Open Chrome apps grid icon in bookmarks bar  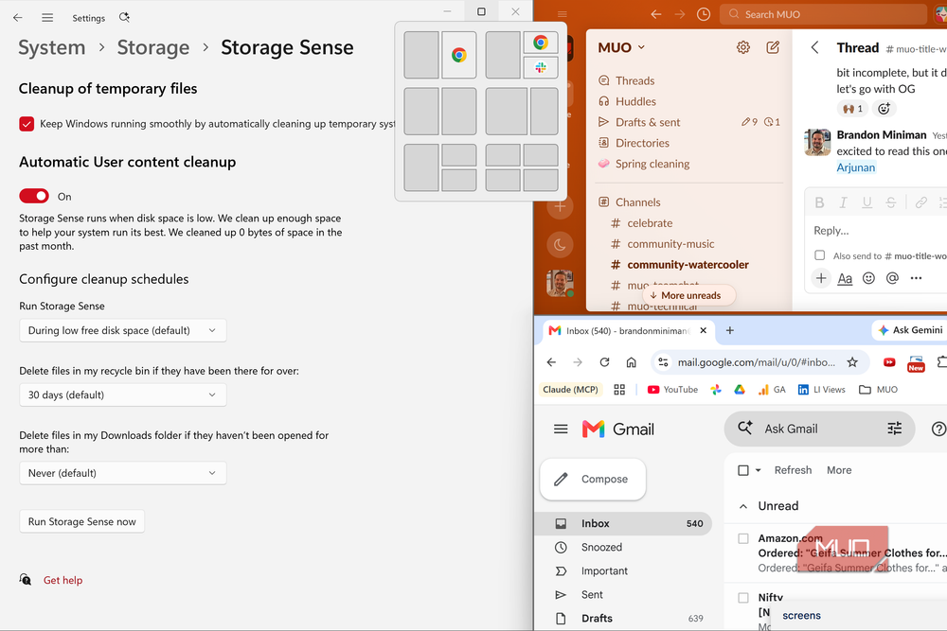[619, 390]
